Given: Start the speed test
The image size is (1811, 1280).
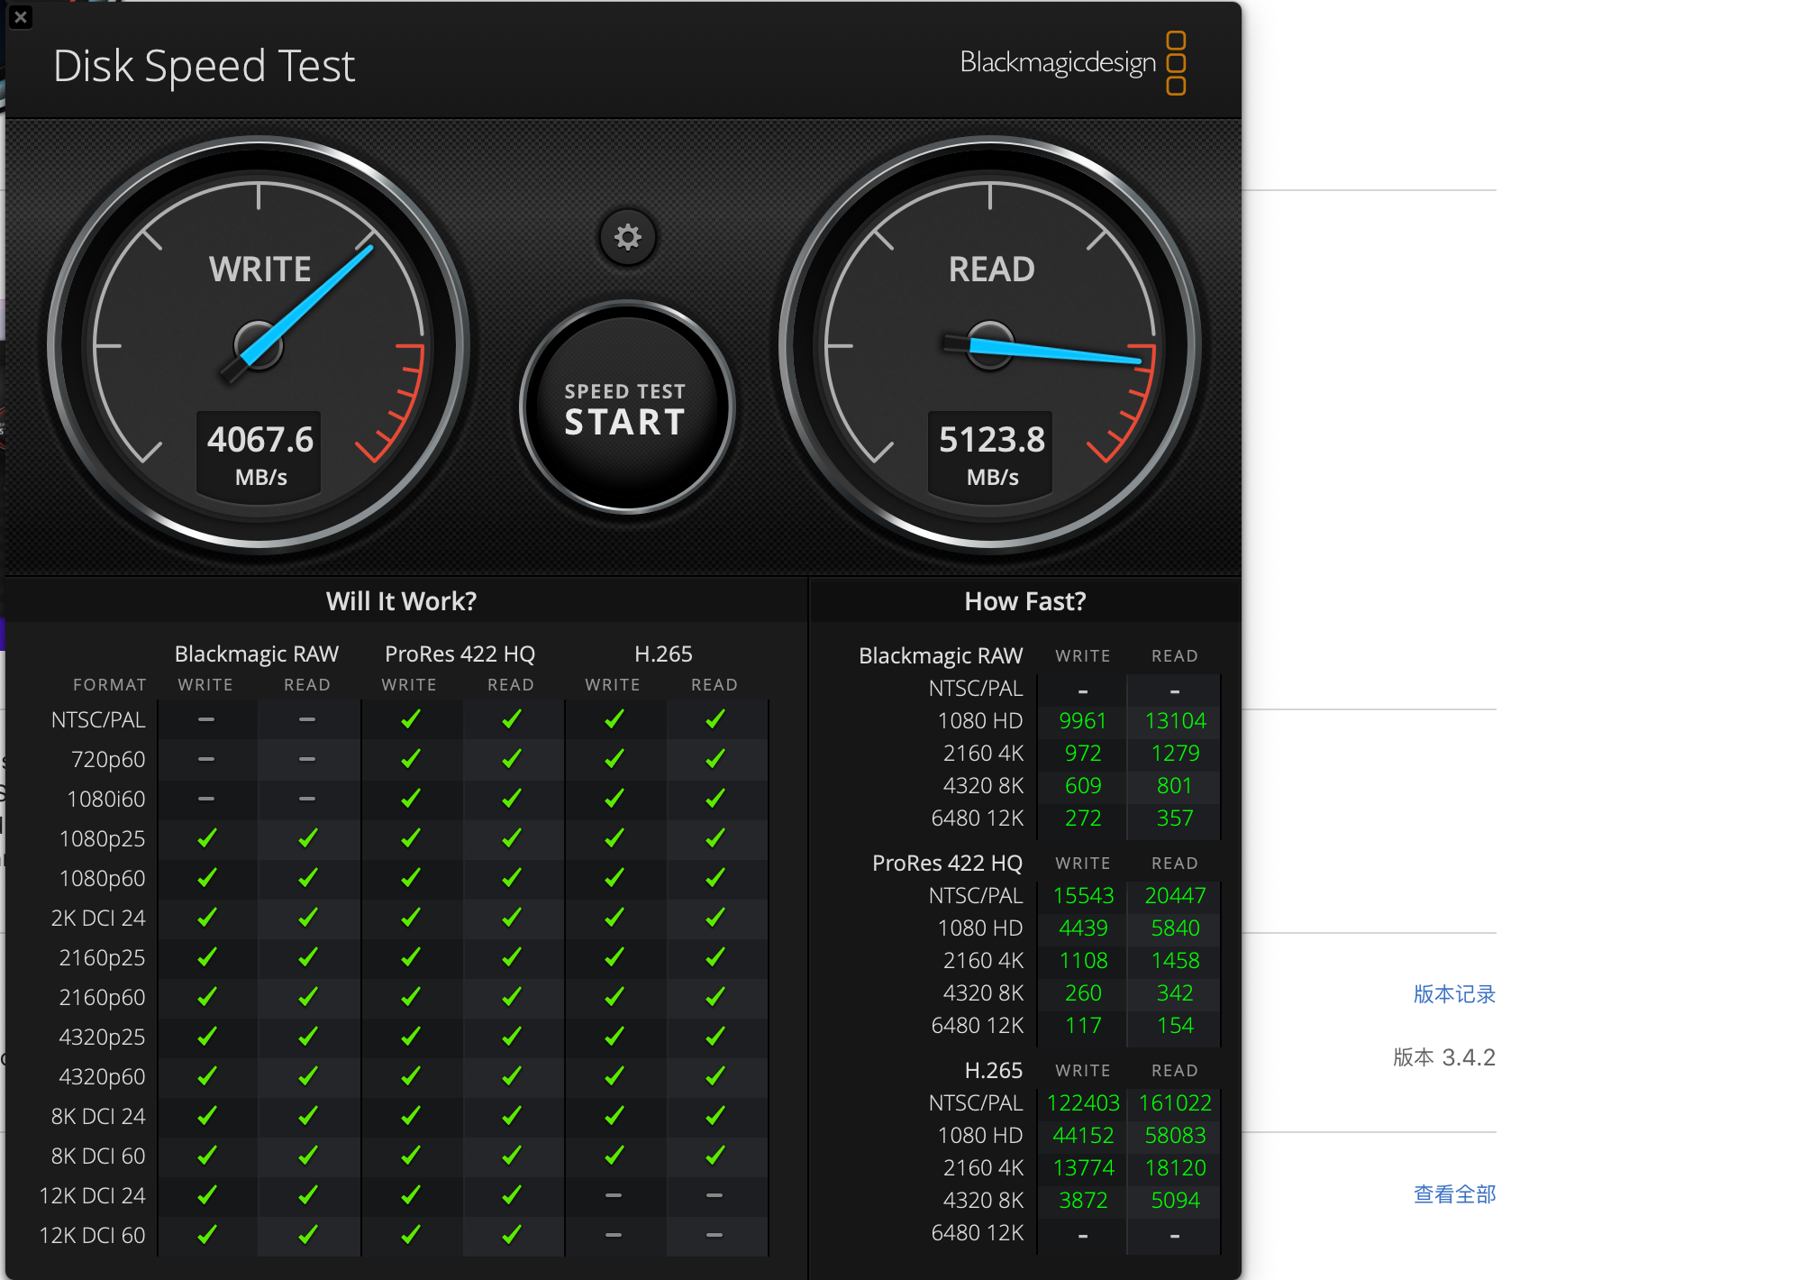Looking at the screenshot, I should pyautogui.click(x=626, y=408).
